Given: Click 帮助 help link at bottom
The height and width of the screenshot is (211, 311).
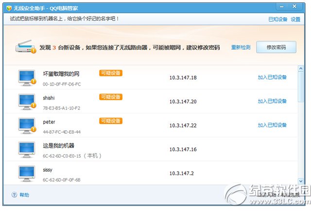Looking at the screenshot, I should [24, 195].
